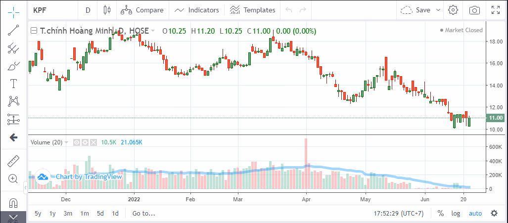Open the candlestick chart style selector

107,10
